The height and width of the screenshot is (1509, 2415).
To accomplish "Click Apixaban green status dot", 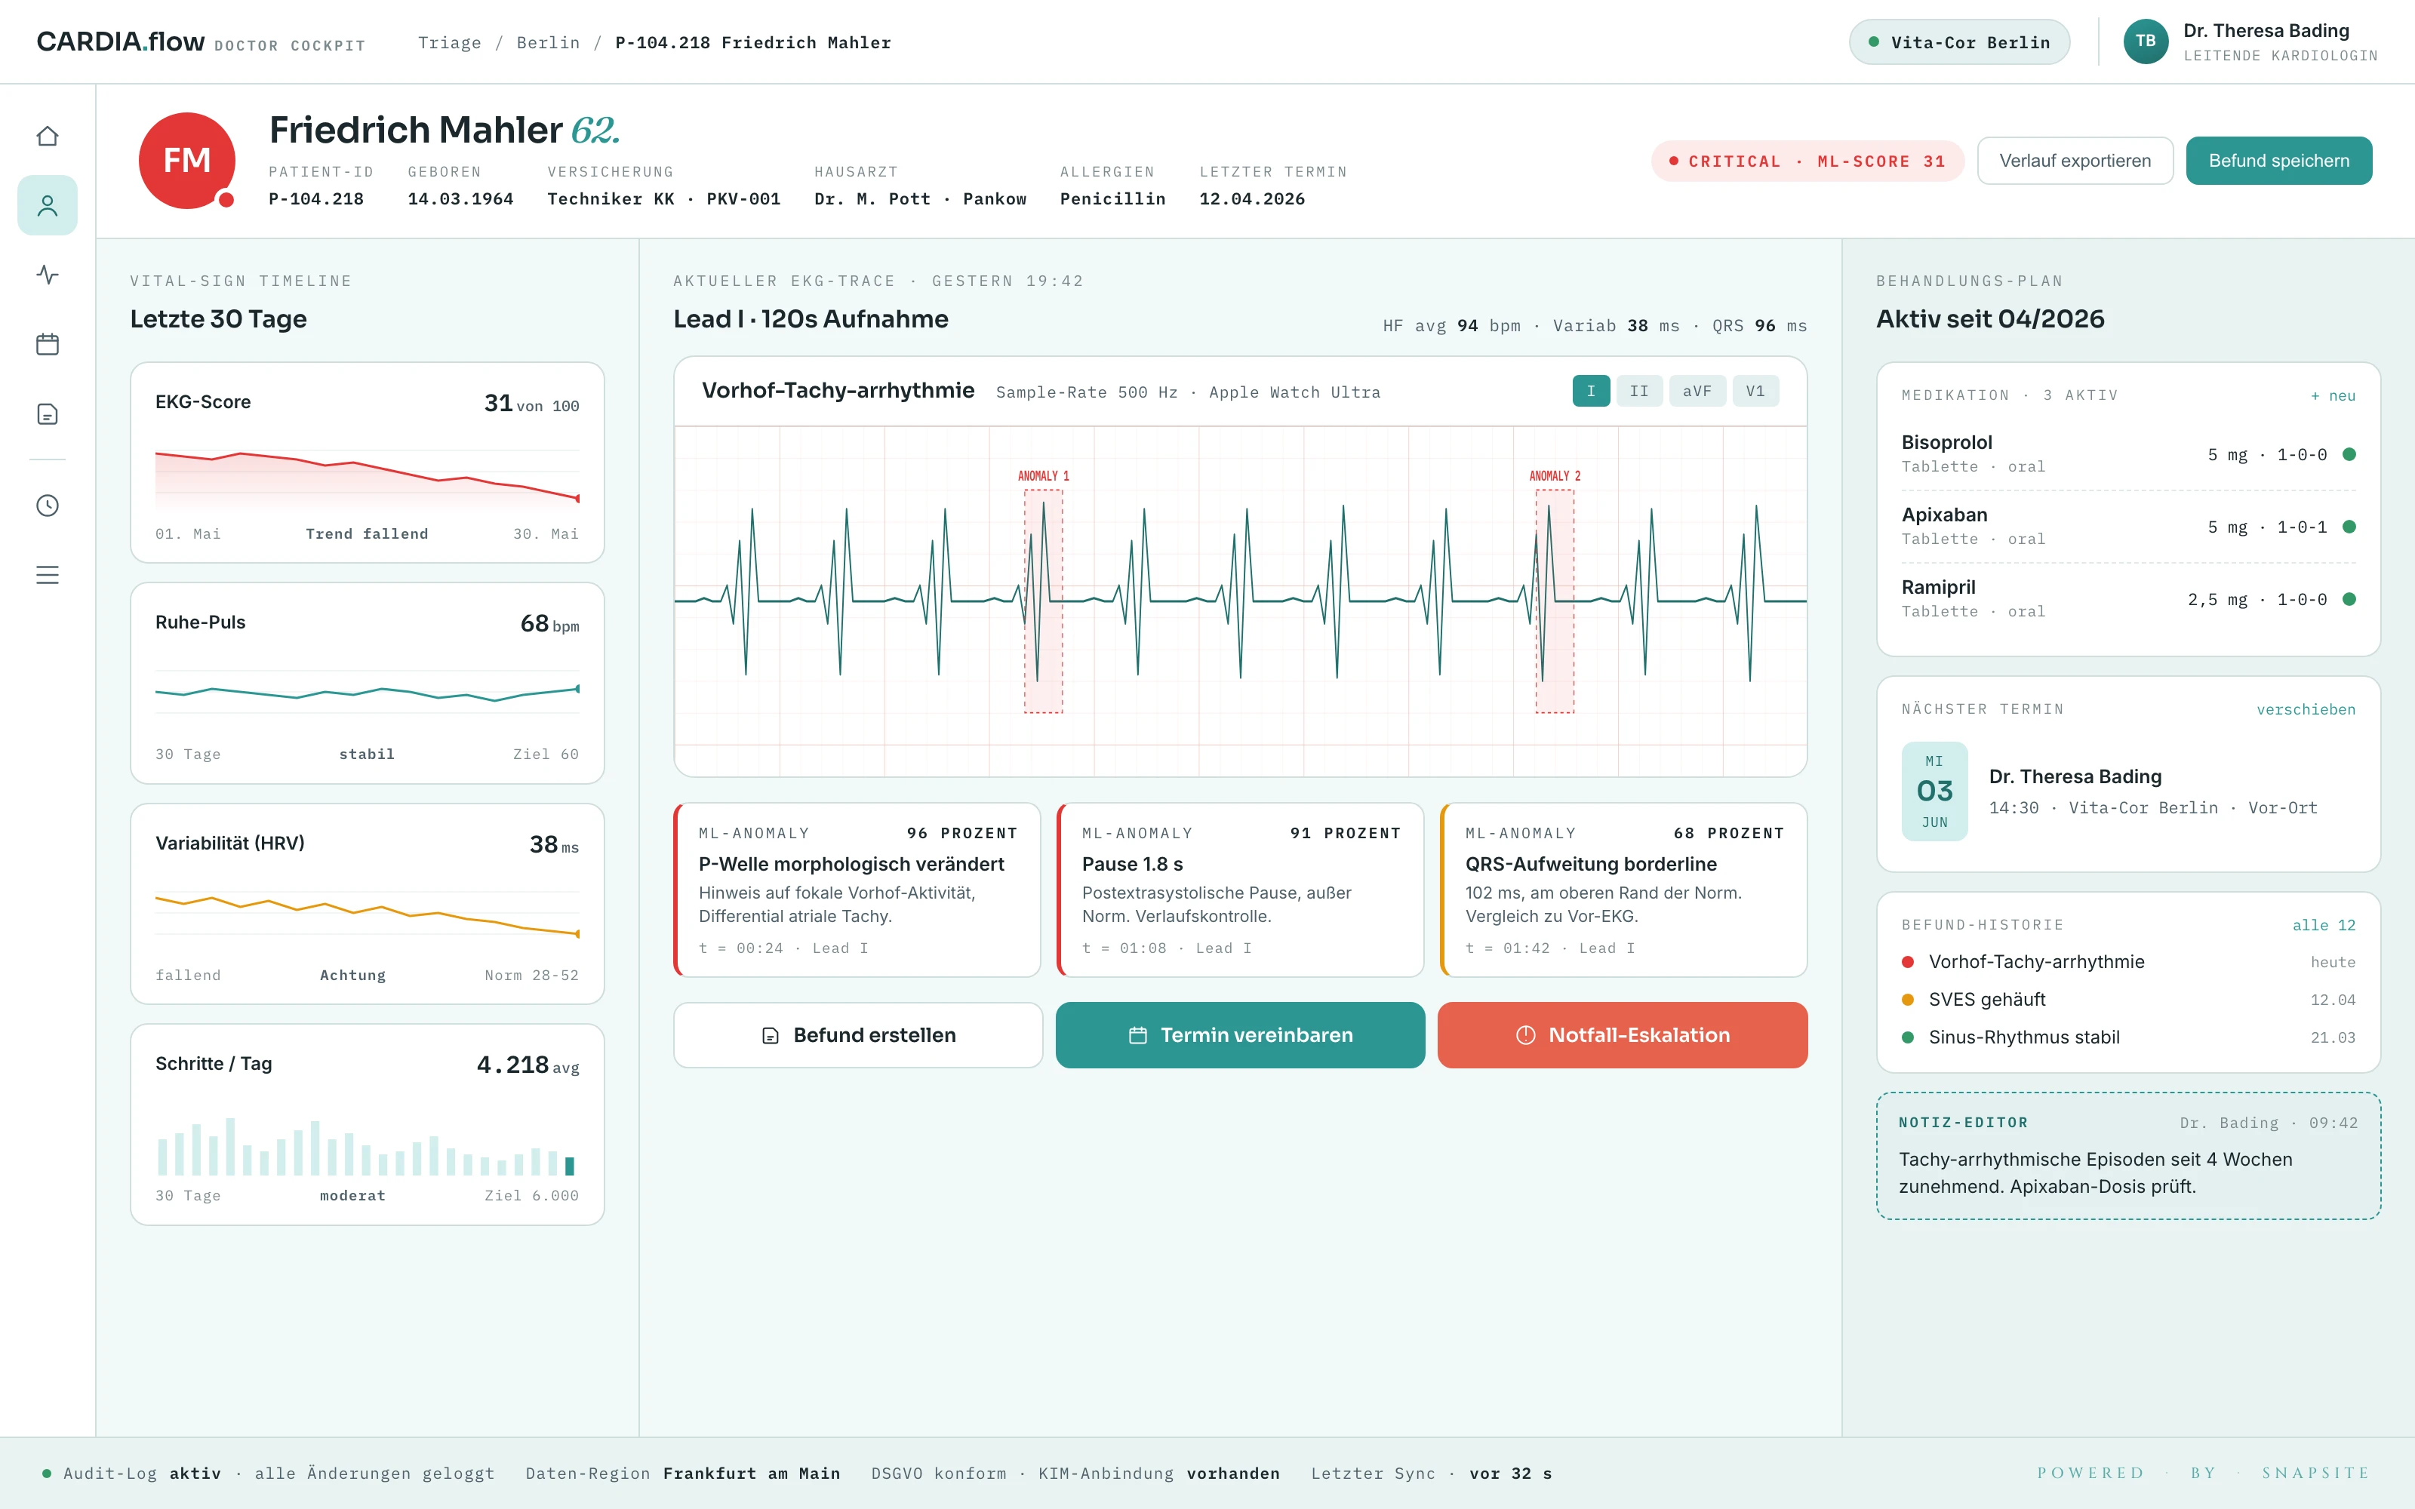I will click(2349, 527).
